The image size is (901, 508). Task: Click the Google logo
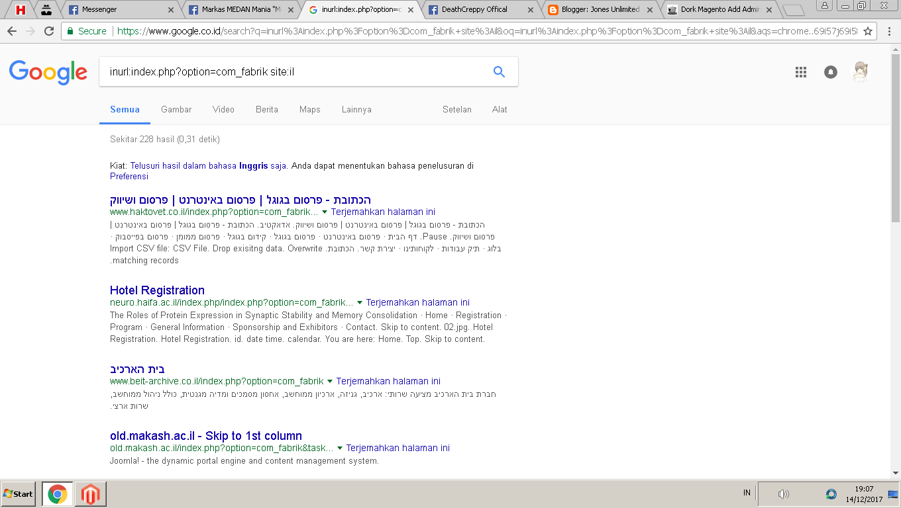tap(48, 72)
